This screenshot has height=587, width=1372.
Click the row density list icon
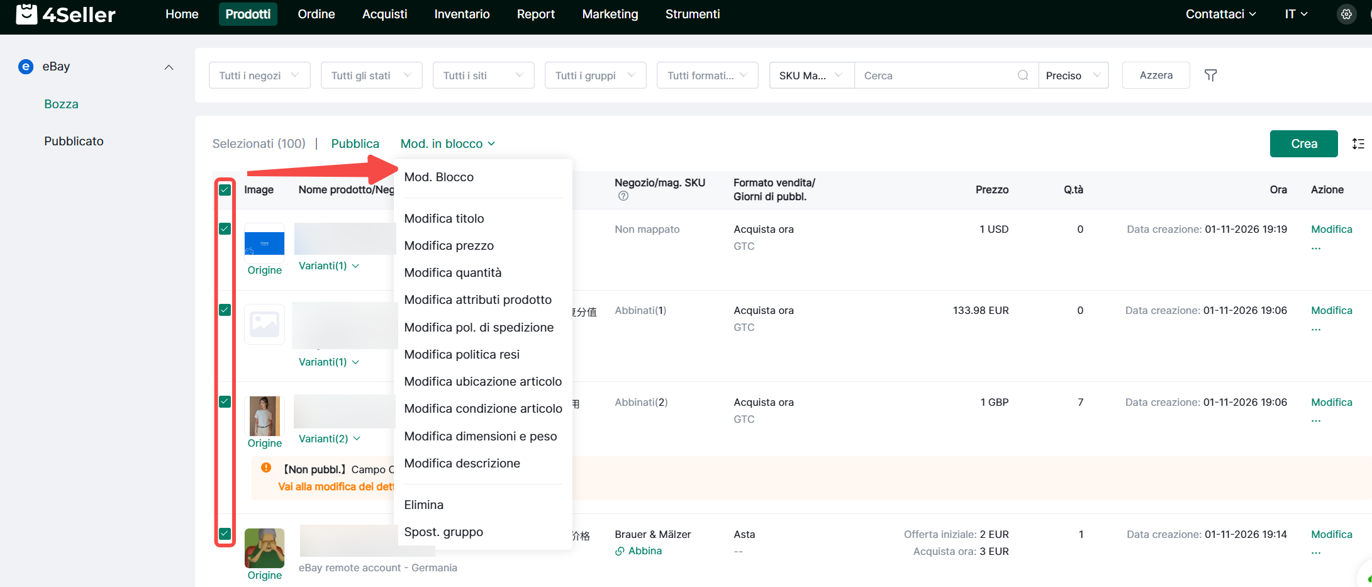point(1358,144)
